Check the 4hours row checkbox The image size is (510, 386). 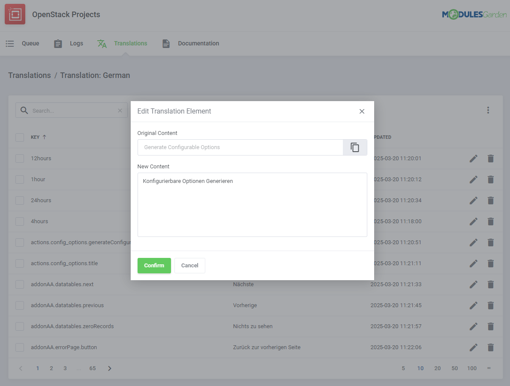click(19, 221)
